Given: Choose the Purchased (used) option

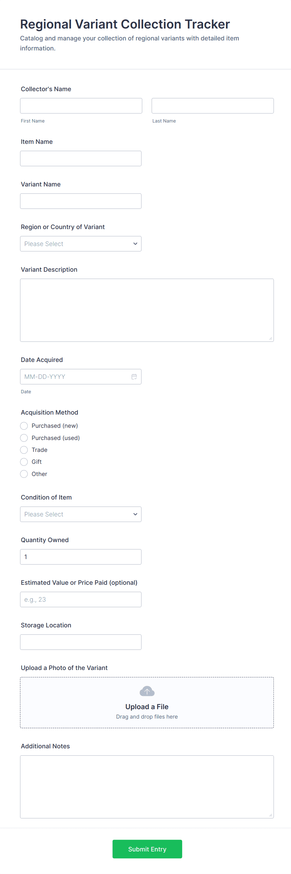Looking at the screenshot, I should click(24, 438).
